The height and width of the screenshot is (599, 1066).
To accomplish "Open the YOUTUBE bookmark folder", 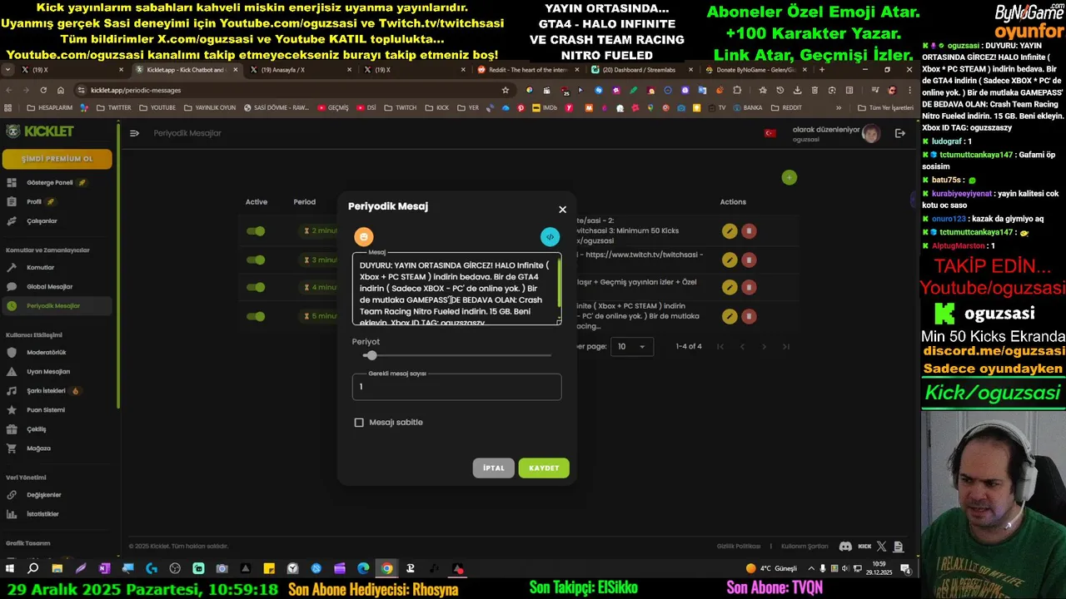I will point(157,107).
